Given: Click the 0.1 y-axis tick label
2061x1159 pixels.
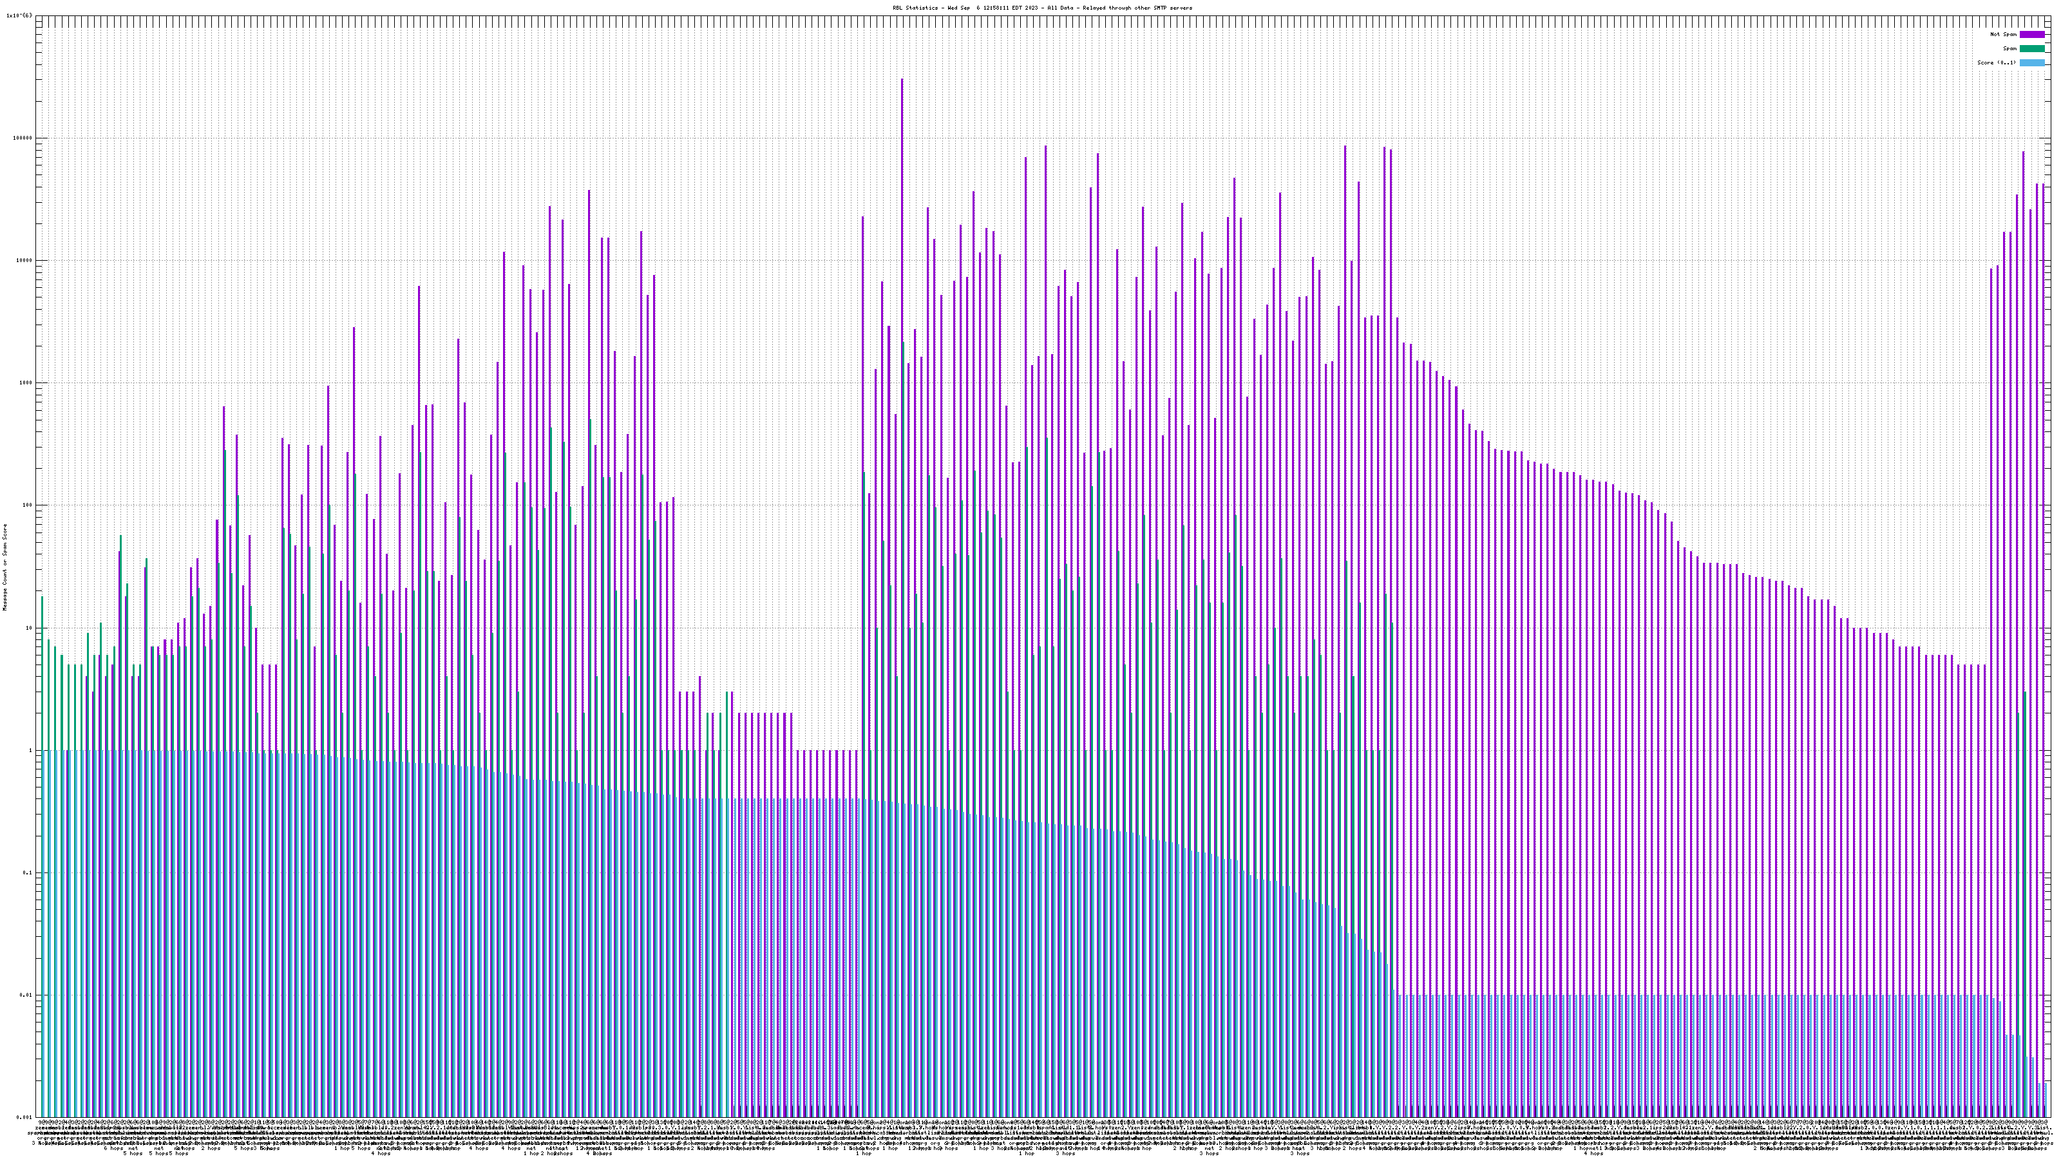Looking at the screenshot, I should click(x=27, y=872).
